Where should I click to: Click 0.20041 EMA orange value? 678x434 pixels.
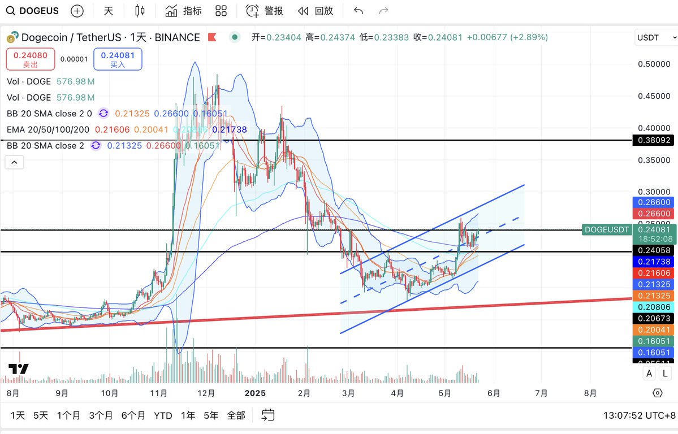tap(152, 129)
